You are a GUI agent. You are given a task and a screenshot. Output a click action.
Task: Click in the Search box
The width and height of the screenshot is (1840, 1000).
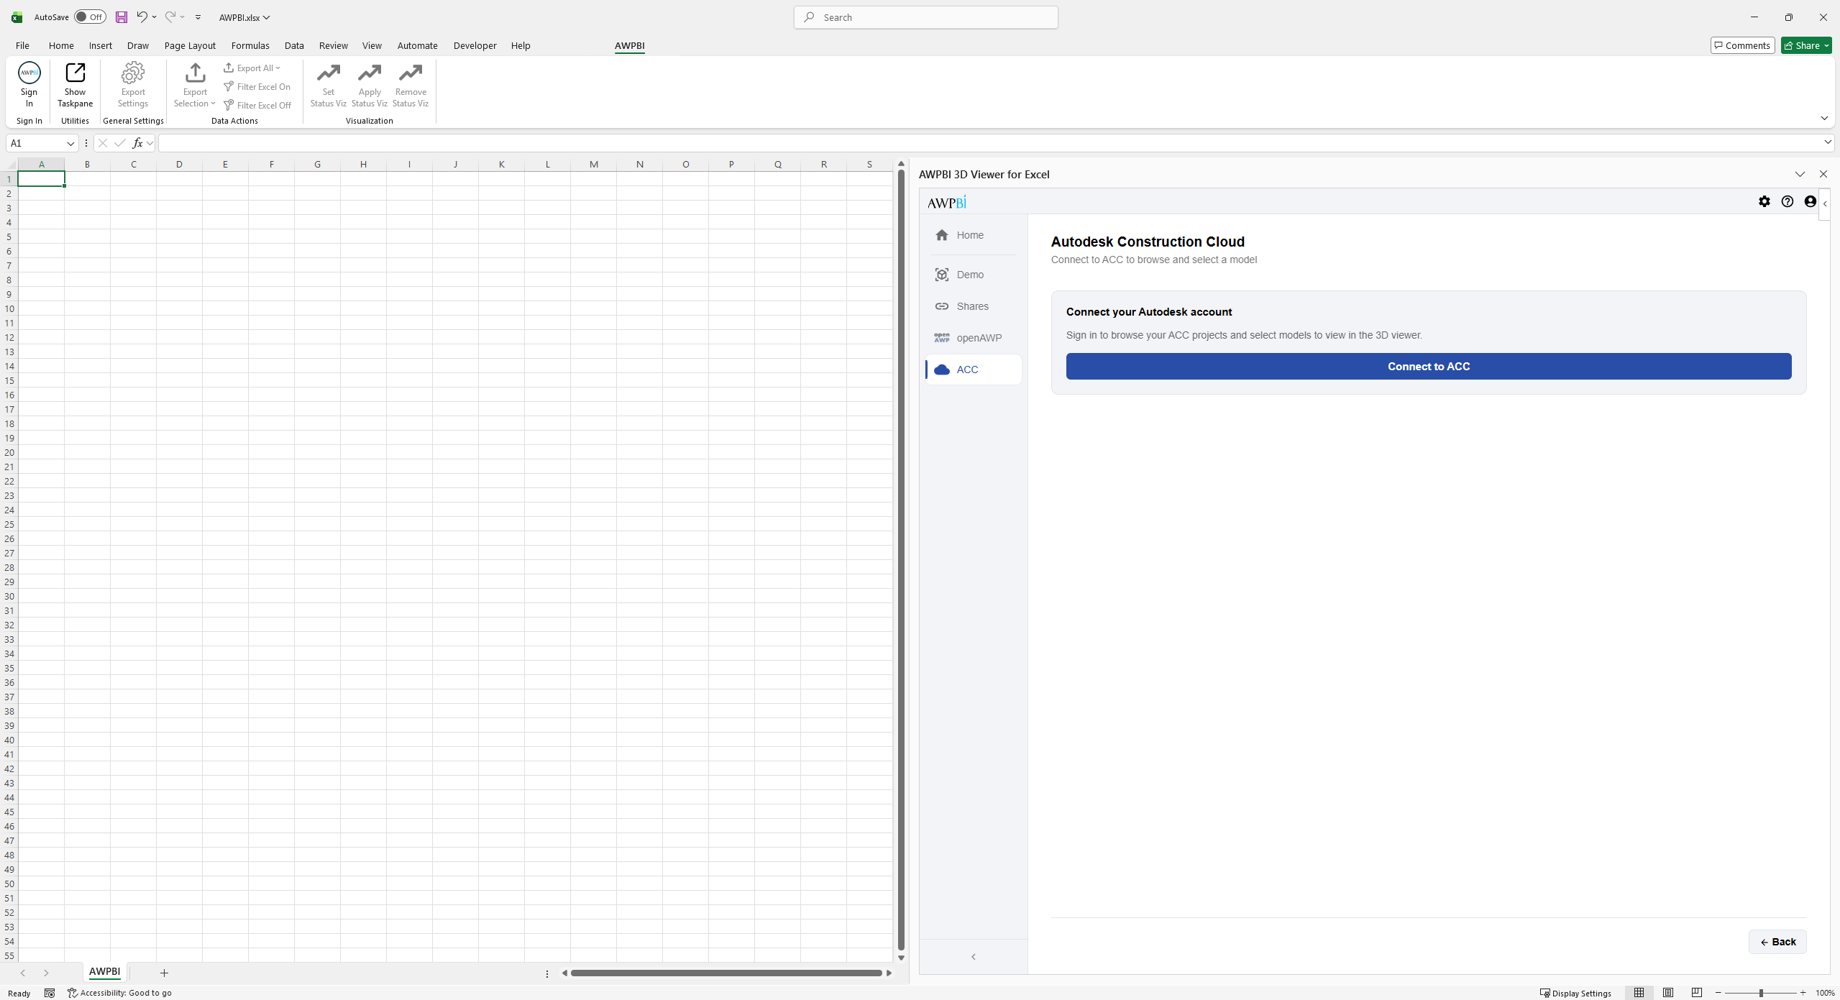point(926,17)
